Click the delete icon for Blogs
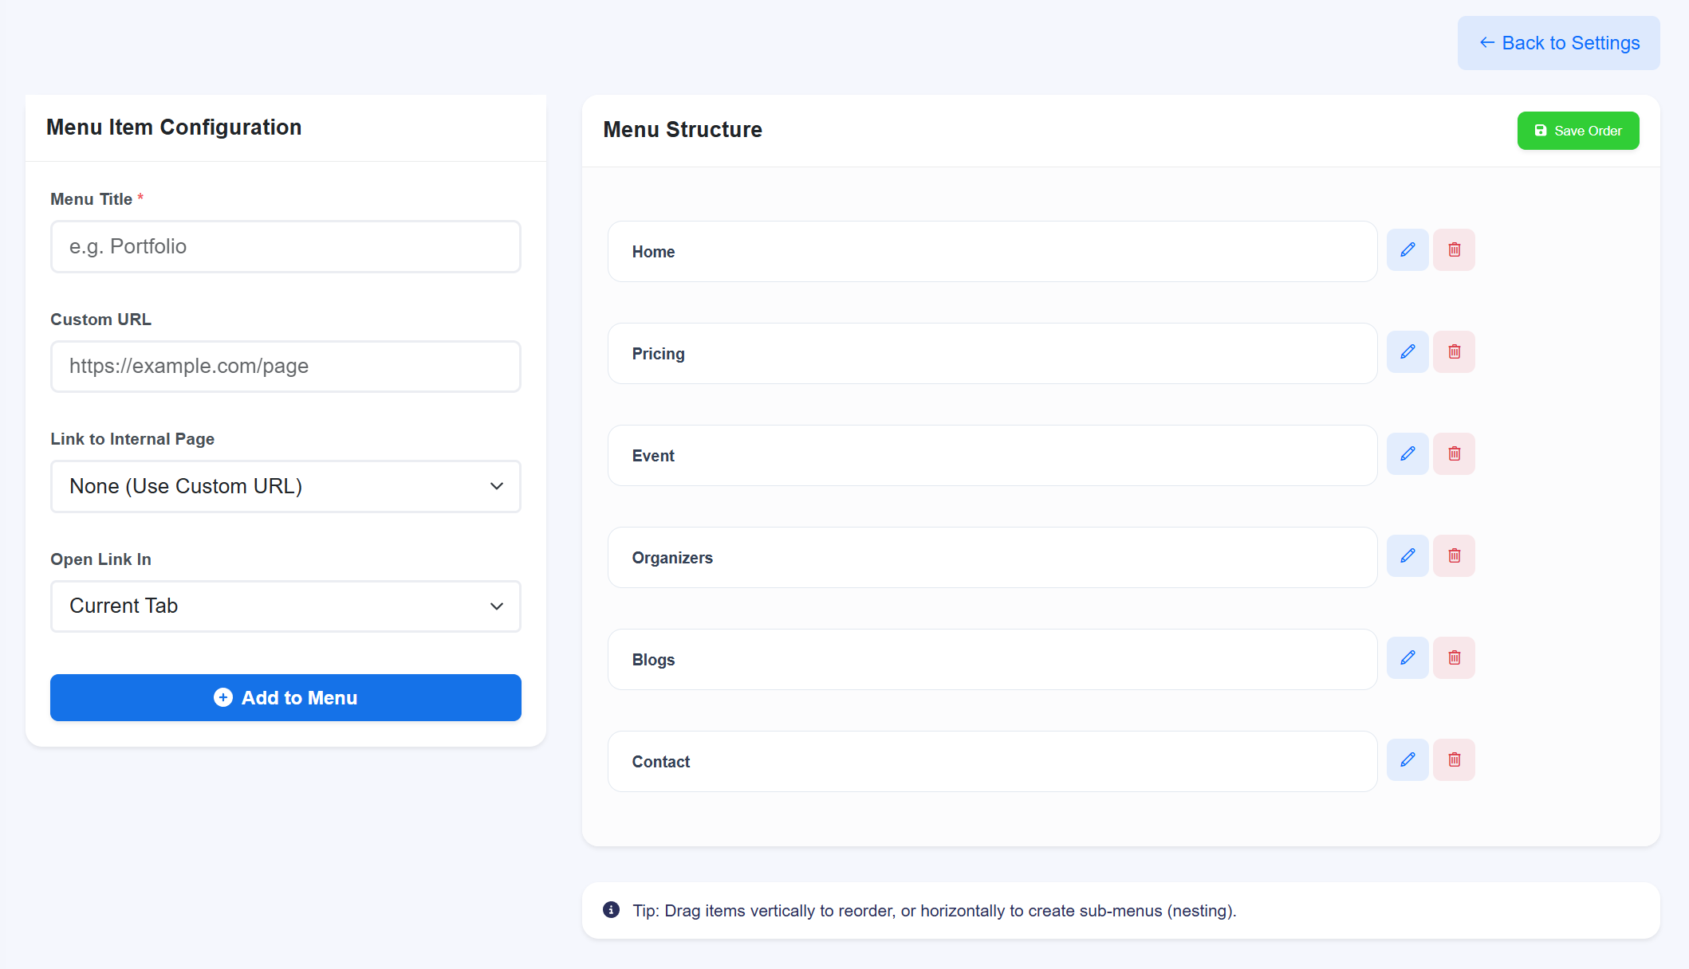The height and width of the screenshot is (969, 1689). coord(1454,657)
